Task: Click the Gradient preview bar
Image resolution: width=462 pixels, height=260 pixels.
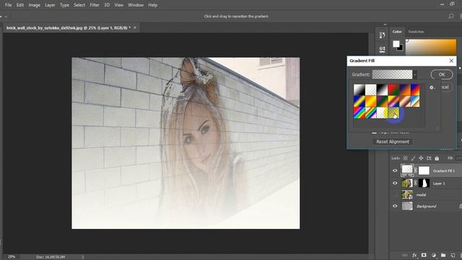Action: pyautogui.click(x=392, y=74)
